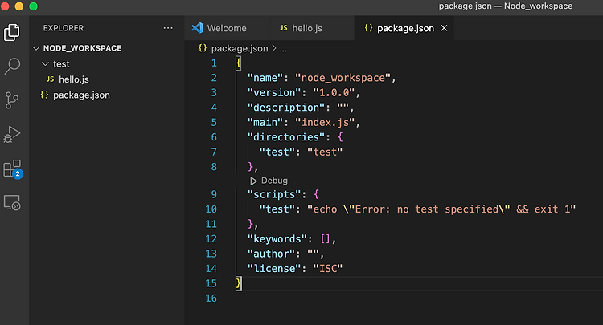Click the "node_workspace" string value
The height and width of the screenshot is (325, 603).
(343, 78)
